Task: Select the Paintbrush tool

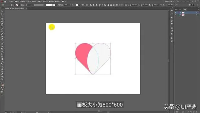Action: click(x=2, y=34)
